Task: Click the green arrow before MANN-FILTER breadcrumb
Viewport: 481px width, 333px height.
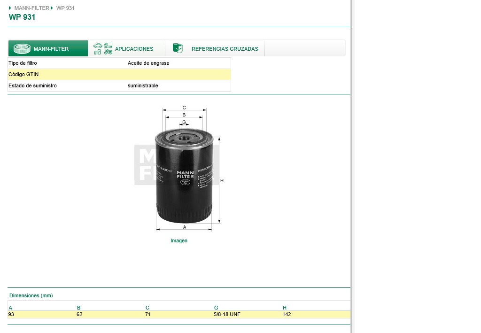Action: click(x=10, y=8)
